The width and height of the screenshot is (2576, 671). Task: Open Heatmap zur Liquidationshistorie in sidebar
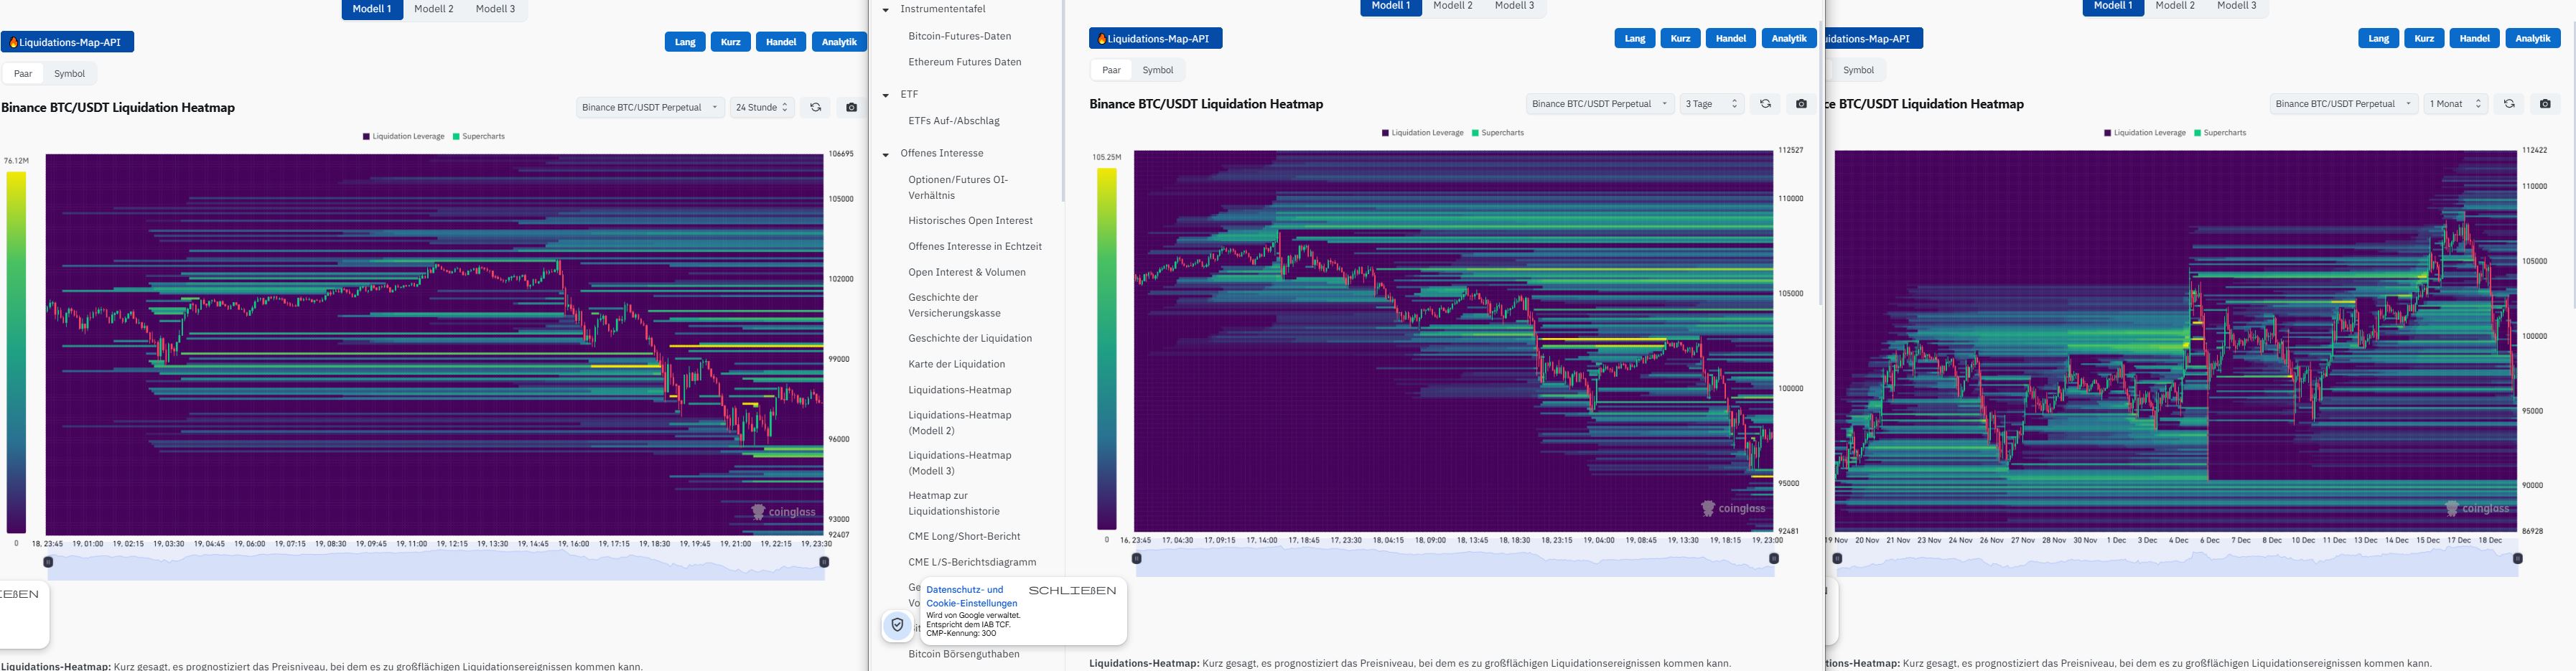coord(954,503)
